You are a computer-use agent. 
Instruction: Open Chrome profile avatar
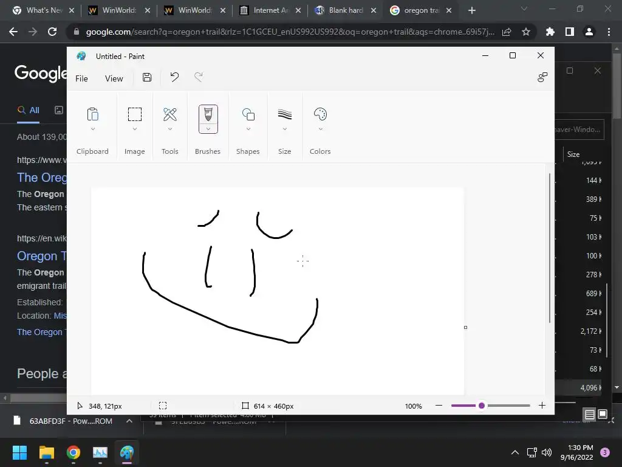pyautogui.click(x=589, y=32)
